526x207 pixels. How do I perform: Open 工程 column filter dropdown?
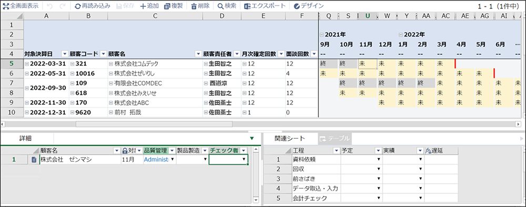336,150
